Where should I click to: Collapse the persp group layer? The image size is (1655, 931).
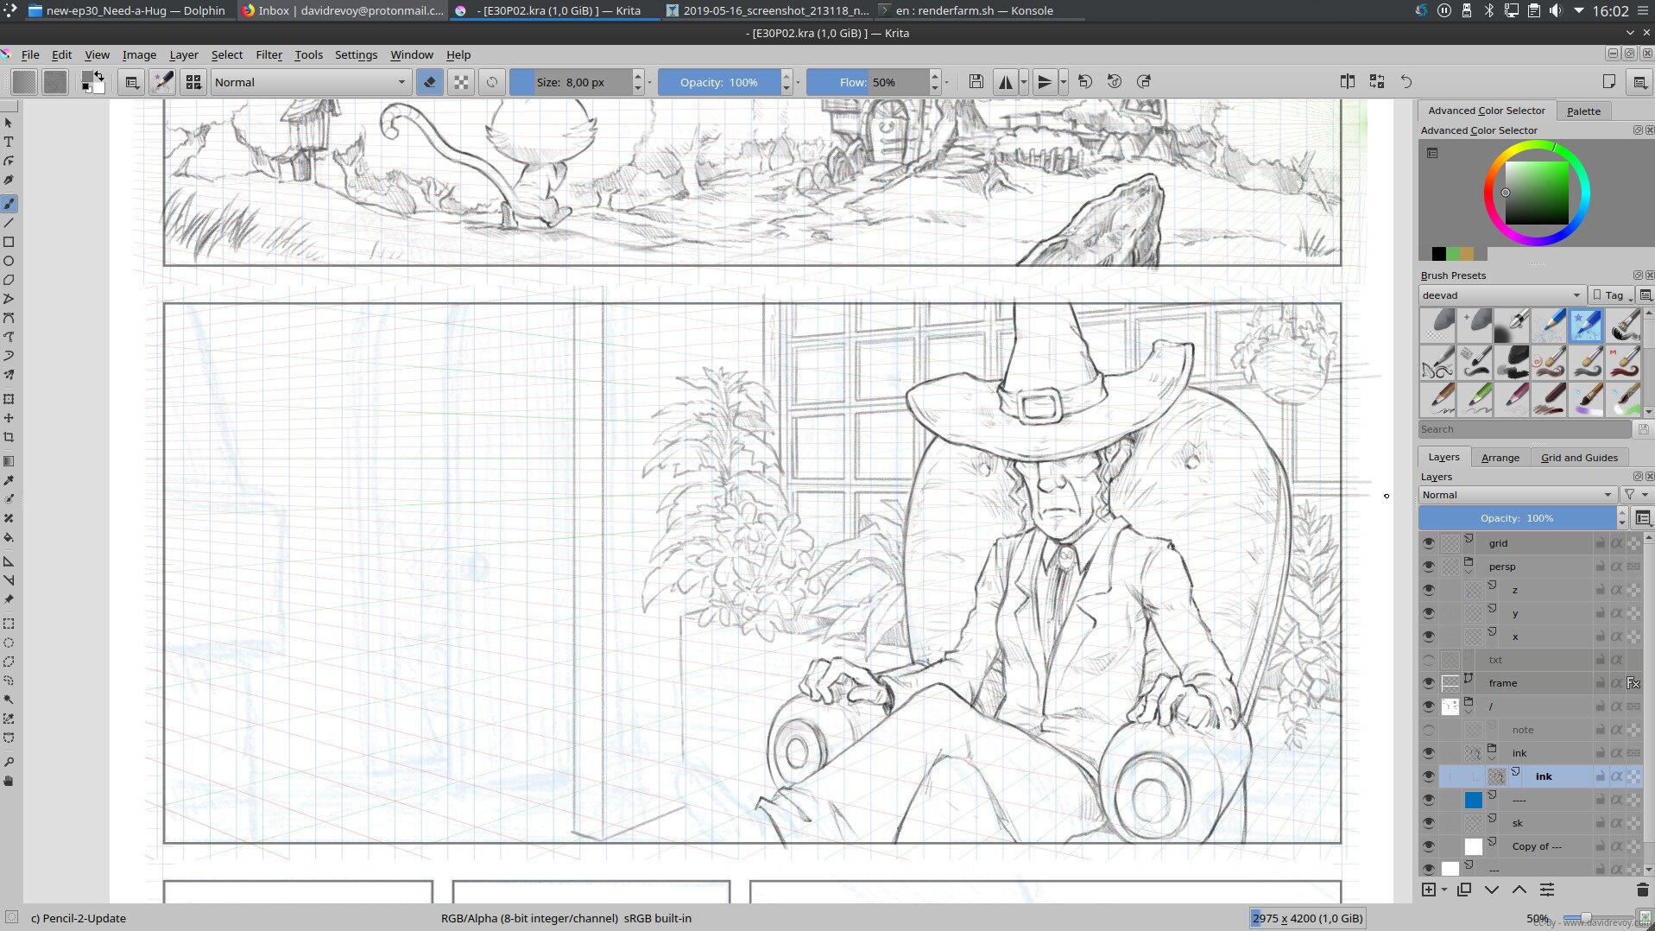point(1469,572)
